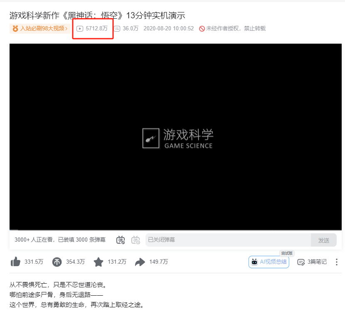345x314 pixels.
Task: Click the description line 这个世界，总有勇敢的生命
Action: 77,305
